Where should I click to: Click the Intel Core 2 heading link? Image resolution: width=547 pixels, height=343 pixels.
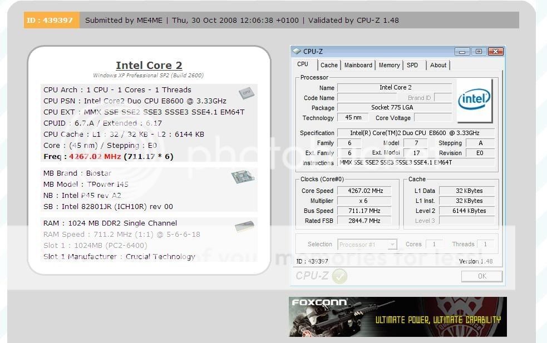click(149, 66)
